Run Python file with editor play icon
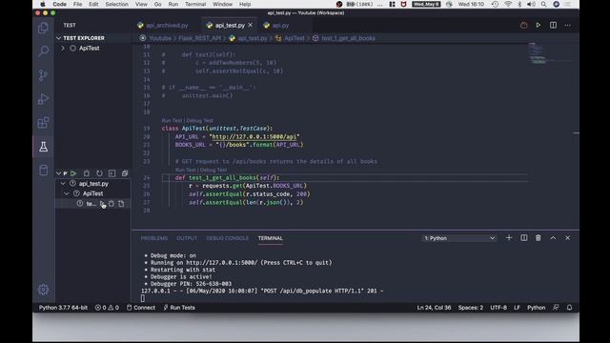This screenshot has width=610, height=343. pyautogui.click(x=538, y=26)
